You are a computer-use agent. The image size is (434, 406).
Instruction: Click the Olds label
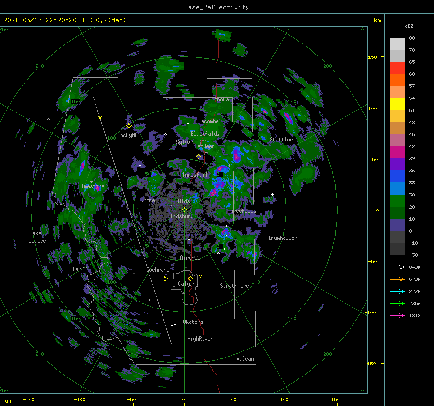(x=184, y=201)
